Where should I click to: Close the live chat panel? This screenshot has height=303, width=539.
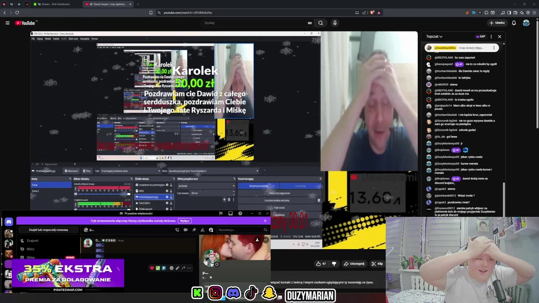499,37
